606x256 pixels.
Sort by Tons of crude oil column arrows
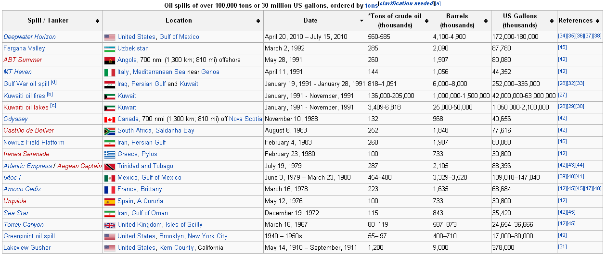tap(427, 21)
